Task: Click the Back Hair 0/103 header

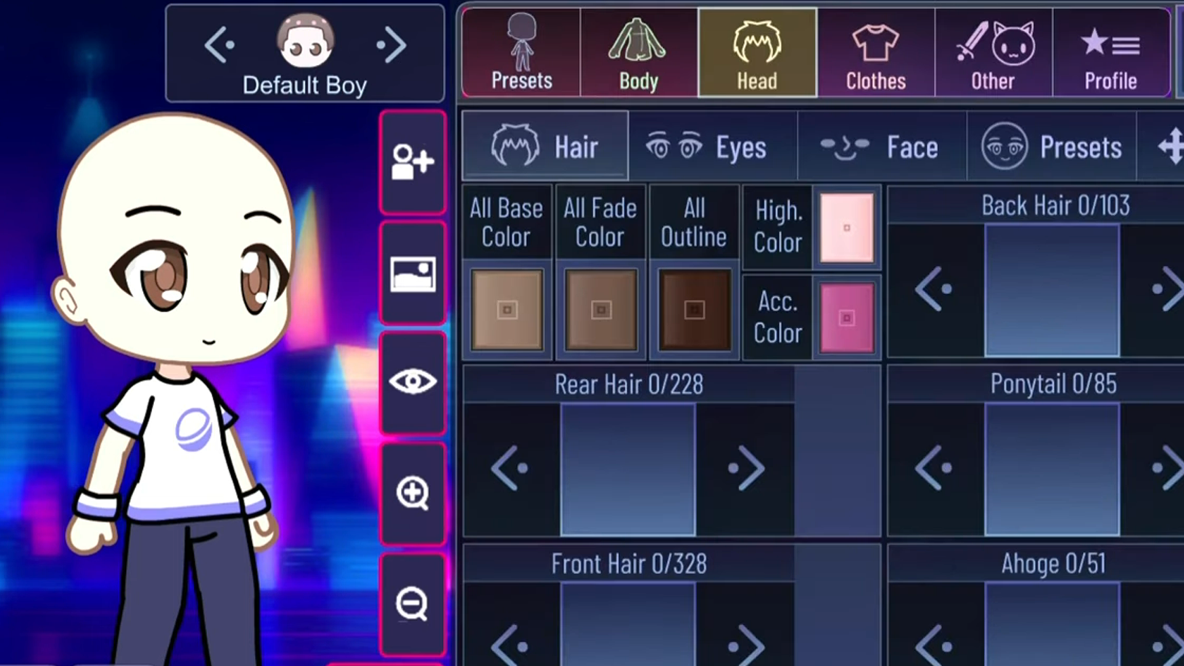Action: coord(1055,205)
